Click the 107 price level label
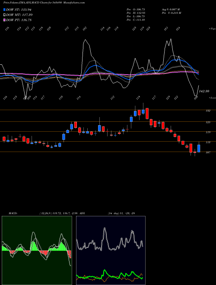Image resolution: width=216 pixels, height=285 pixels. point(208,152)
